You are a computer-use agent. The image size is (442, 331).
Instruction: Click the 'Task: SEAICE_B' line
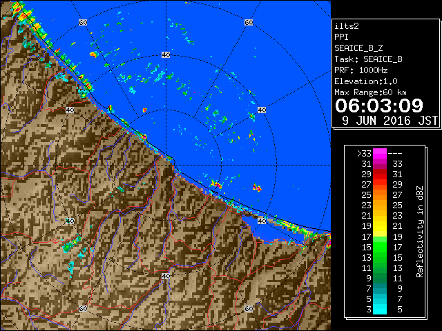[368, 59]
